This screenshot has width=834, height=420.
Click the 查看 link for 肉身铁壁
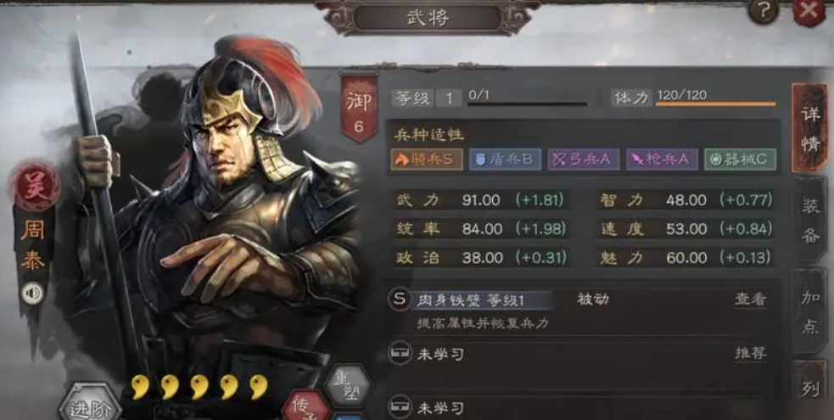click(751, 300)
